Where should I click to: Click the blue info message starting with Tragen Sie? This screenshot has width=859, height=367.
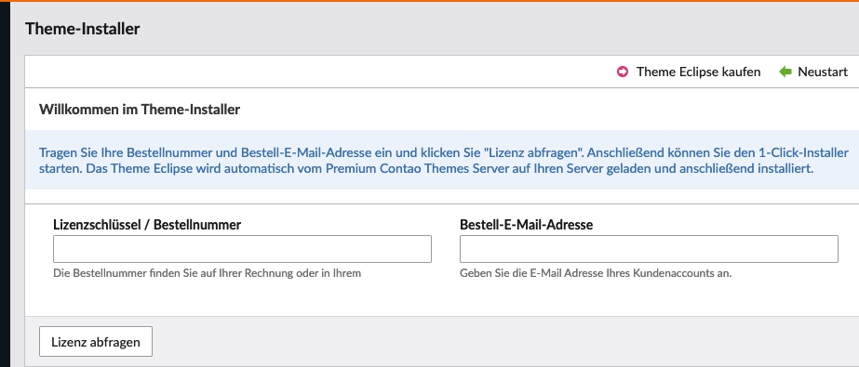(442, 160)
